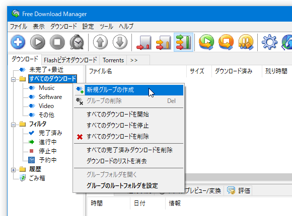Click the calendar icon beside 予約中
Screen dimensions: 292x216
tap(32, 160)
